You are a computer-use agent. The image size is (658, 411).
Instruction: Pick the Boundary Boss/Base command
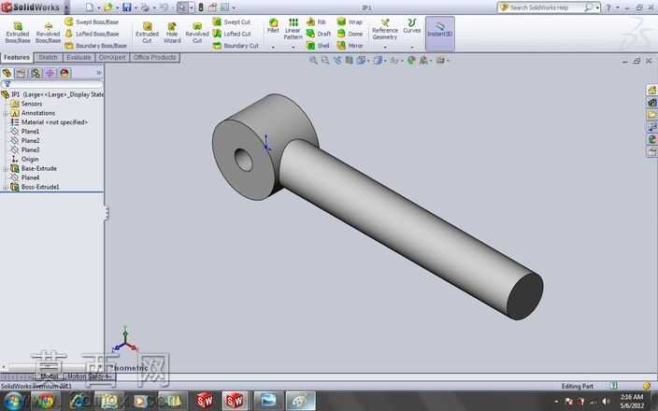pyautogui.click(x=95, y=45)
